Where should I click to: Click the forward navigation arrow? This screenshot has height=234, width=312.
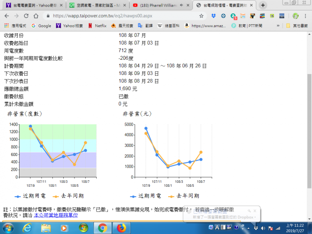pyautogui.click(x=16, y=16)
